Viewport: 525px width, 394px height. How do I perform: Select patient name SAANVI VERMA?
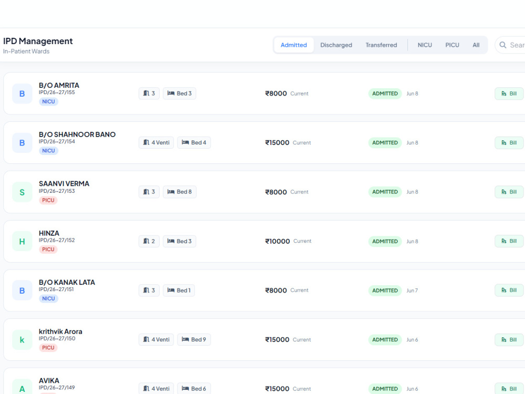coord(64,183)
